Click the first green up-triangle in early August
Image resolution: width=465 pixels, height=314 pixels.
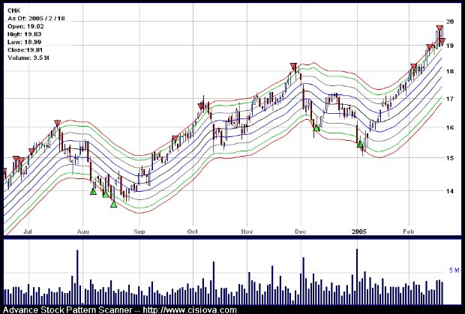click(x=93, y=191)
